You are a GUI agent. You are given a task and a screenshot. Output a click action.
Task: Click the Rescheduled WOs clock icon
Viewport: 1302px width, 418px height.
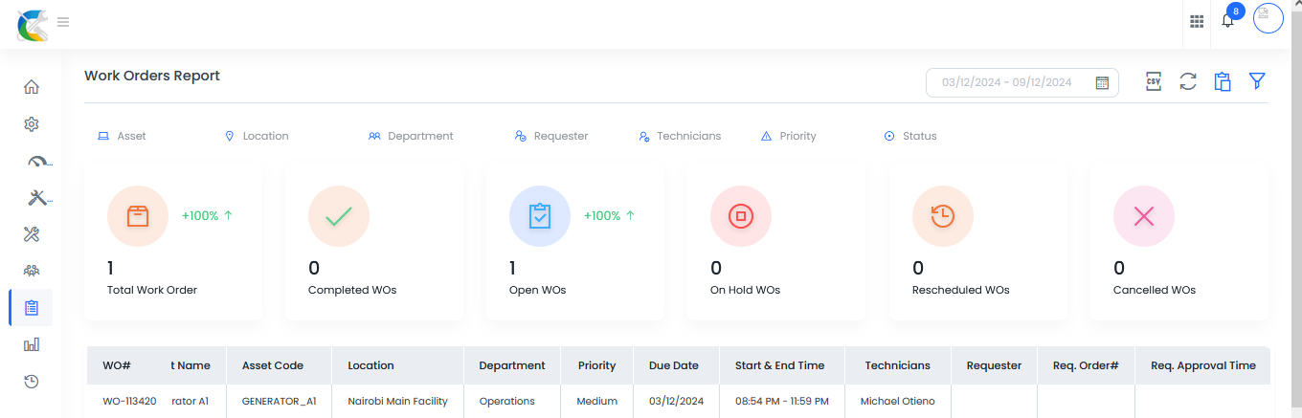(943, 216)
